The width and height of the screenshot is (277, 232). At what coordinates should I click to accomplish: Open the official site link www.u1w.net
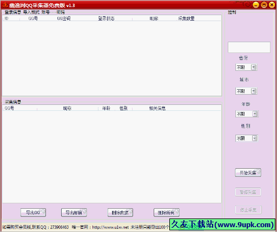110,227
